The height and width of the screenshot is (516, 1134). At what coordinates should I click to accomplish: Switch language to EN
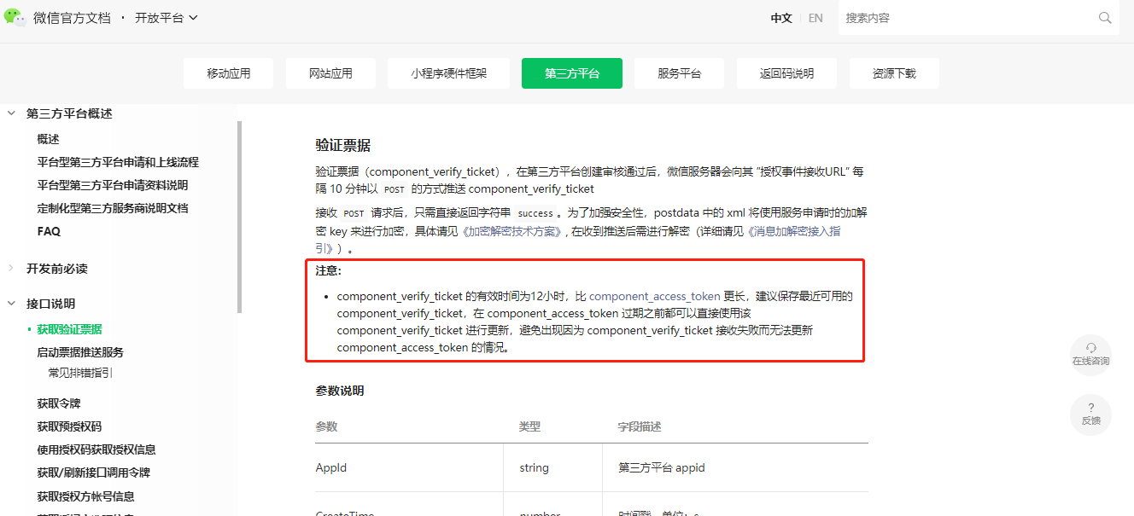coord(815,18)
